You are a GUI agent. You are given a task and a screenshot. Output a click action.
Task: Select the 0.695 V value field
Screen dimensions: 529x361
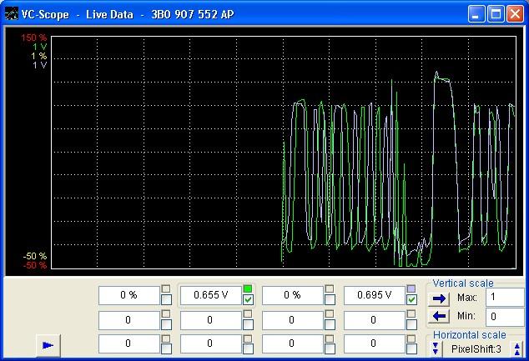point(374,295)
